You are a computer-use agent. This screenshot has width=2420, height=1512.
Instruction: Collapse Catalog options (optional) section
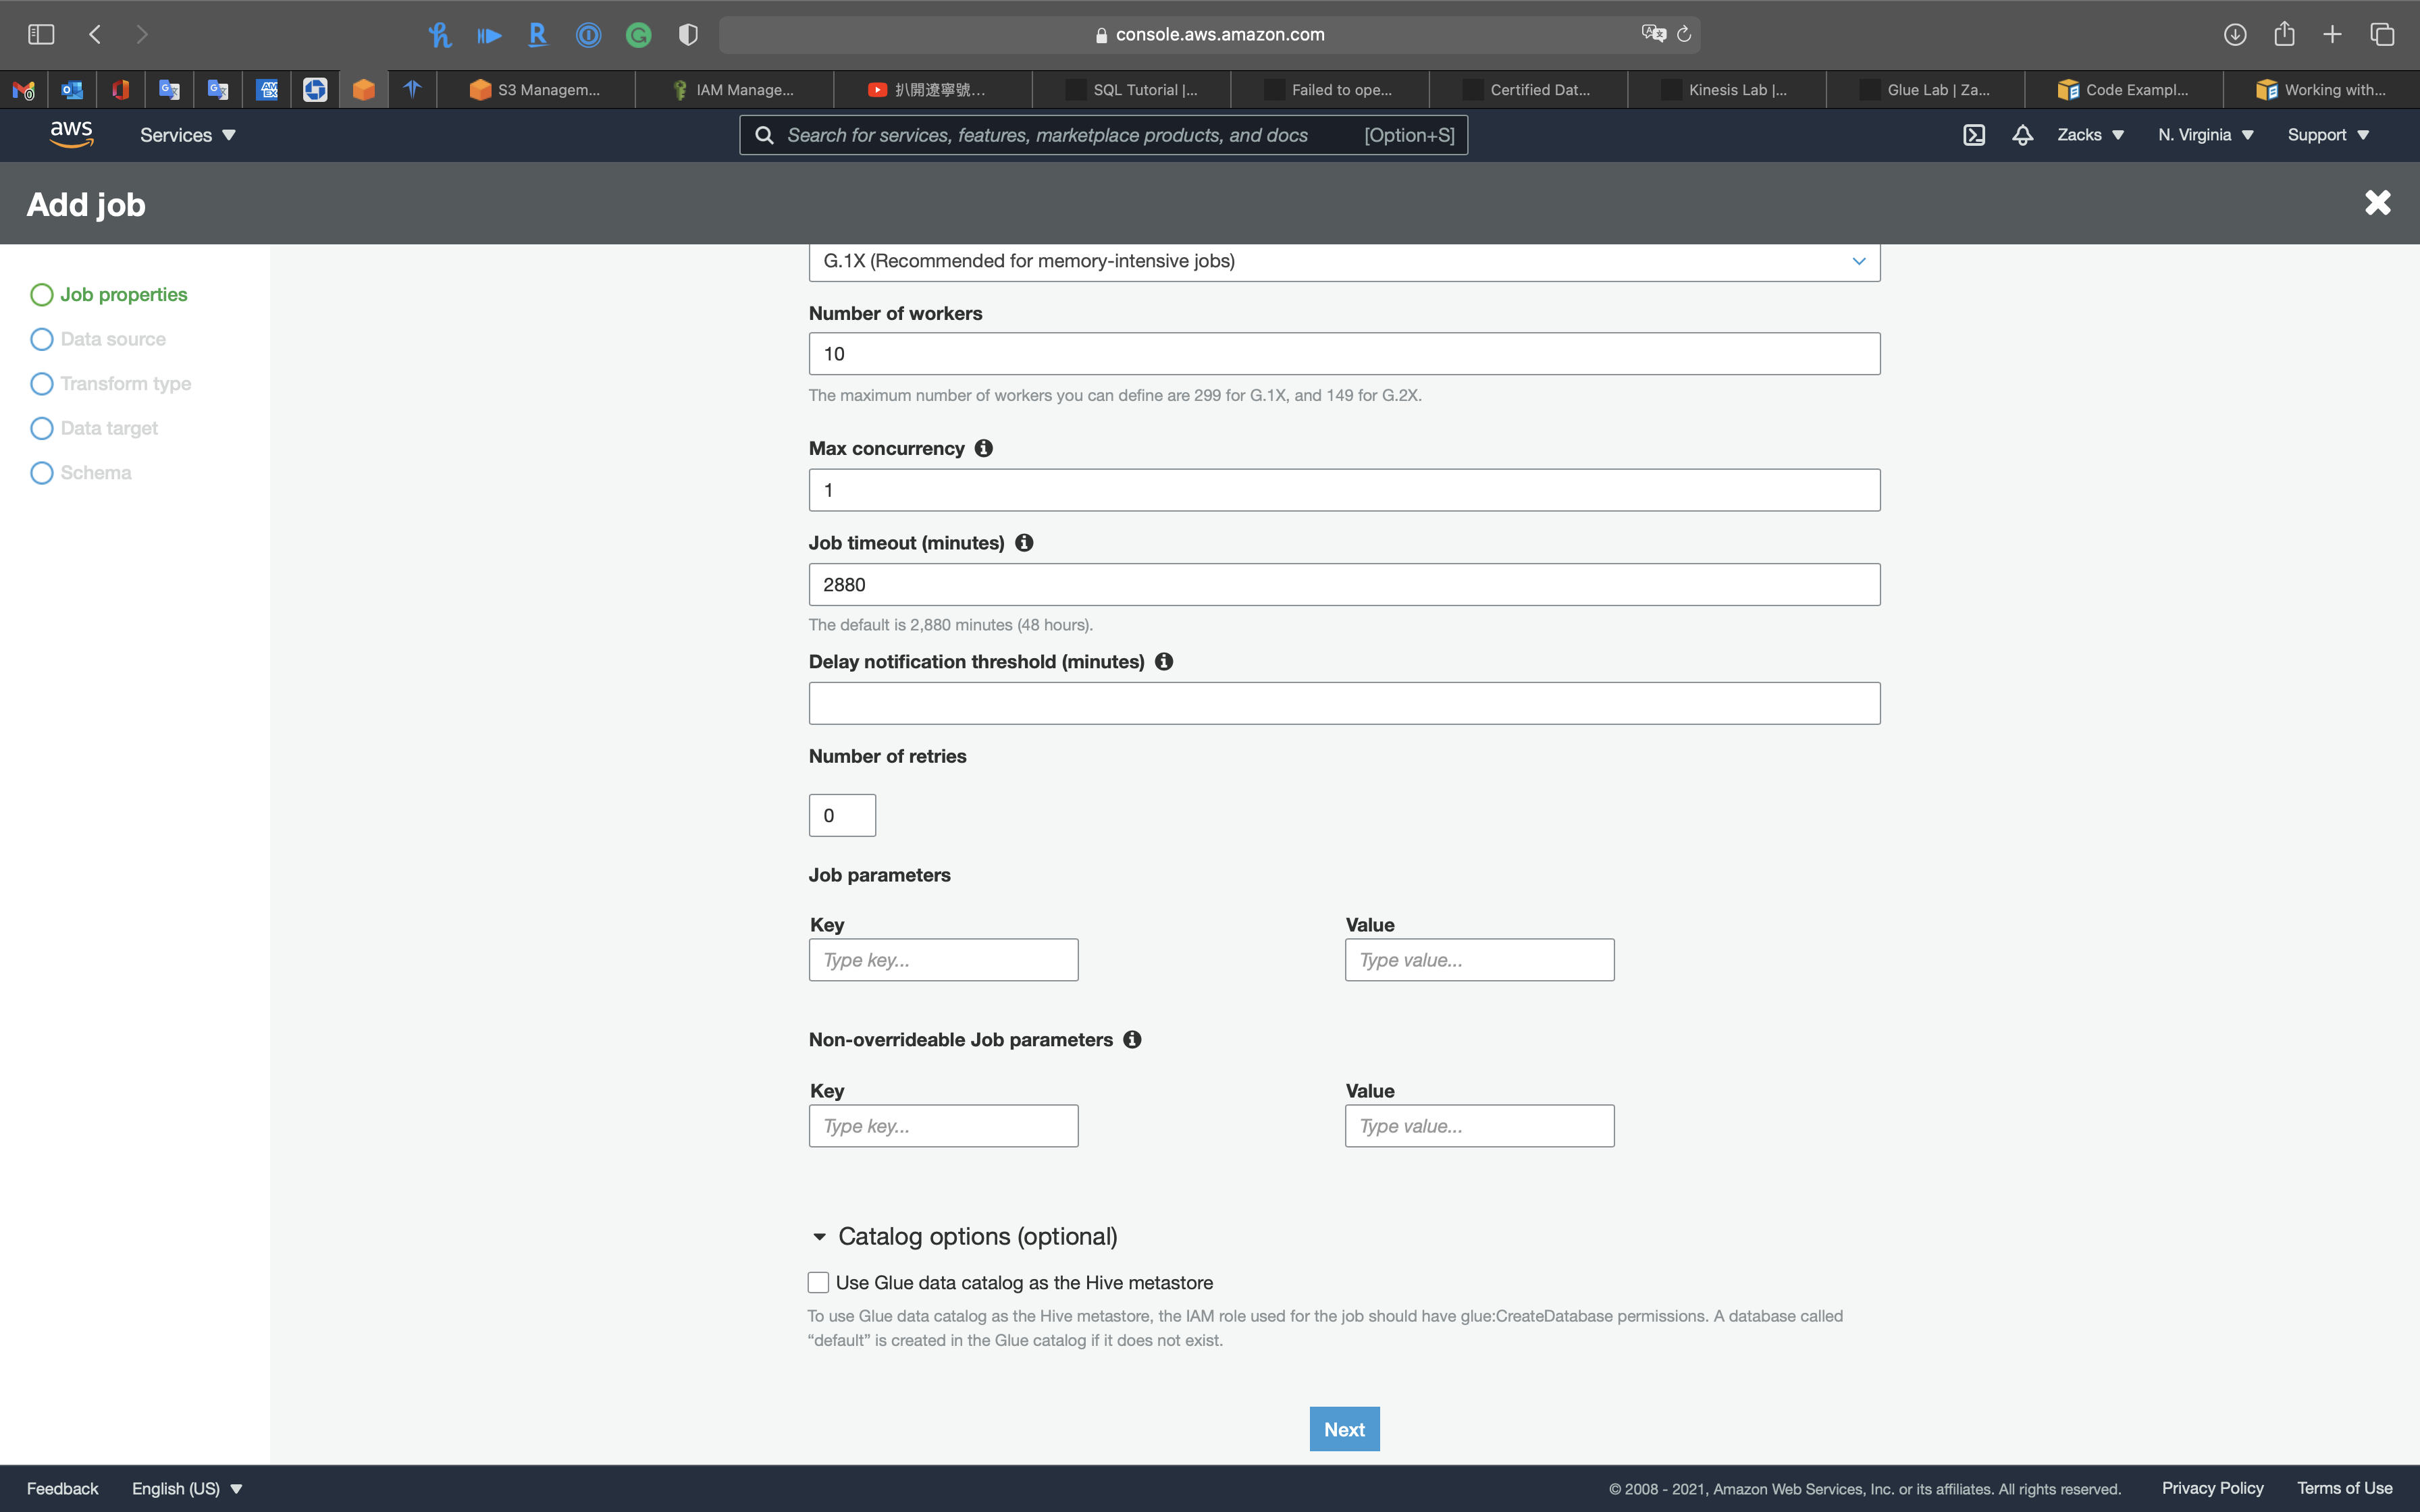tap(820, 1237)
